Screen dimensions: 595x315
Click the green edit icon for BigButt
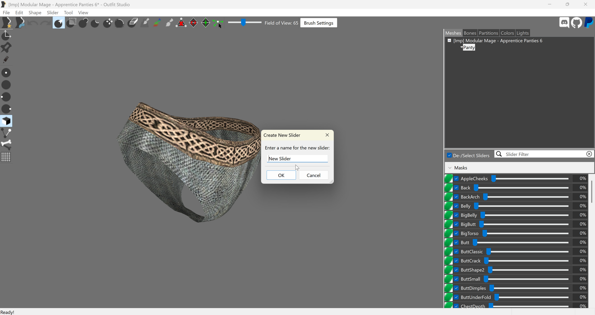(x=448, y=224)
